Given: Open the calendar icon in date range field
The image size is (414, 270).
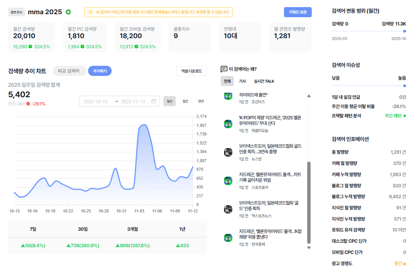Looking at the screenshot, I should [154, 101].
